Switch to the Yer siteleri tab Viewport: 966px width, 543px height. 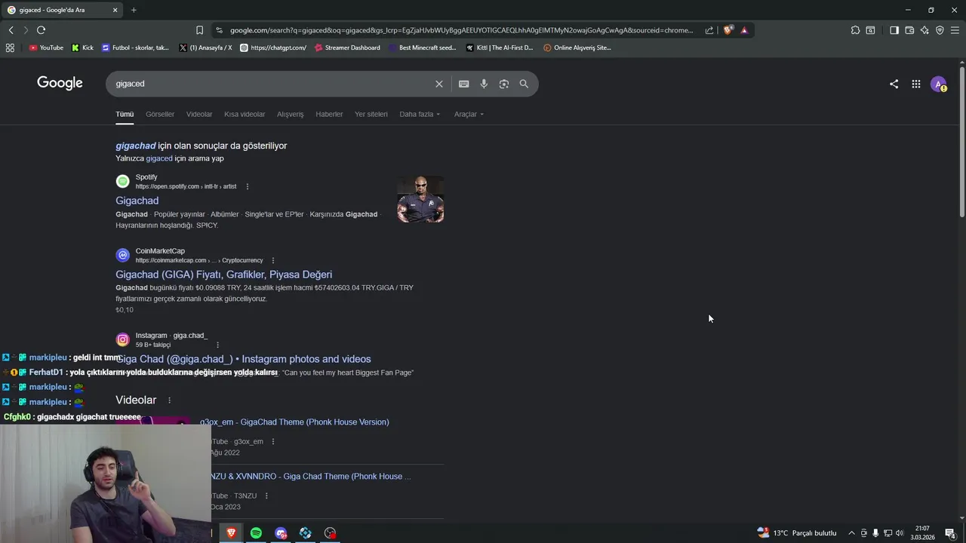point(371,114)
